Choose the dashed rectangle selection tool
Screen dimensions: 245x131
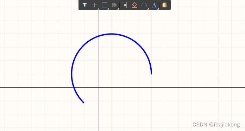(105, 5)
